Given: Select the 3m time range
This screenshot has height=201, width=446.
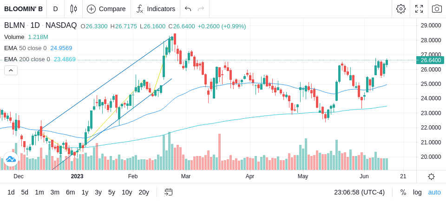Looking at the screenshot, I should 55,193.
